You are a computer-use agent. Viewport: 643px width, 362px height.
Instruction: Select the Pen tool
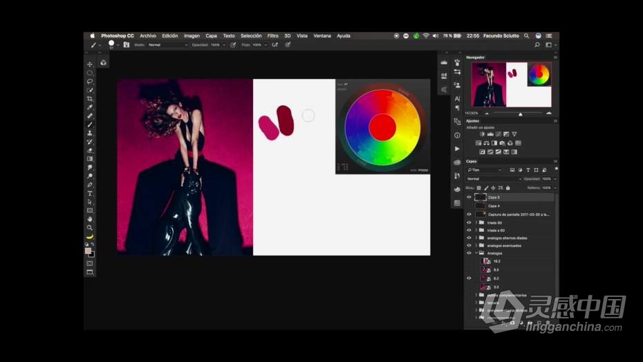coord(90,185)
